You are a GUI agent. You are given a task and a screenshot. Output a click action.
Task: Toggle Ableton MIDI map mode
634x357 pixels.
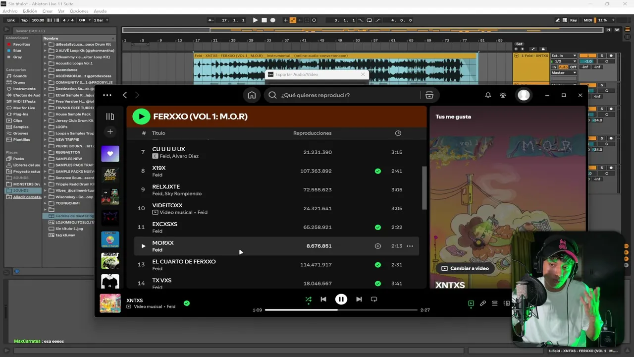pos(588,20)
